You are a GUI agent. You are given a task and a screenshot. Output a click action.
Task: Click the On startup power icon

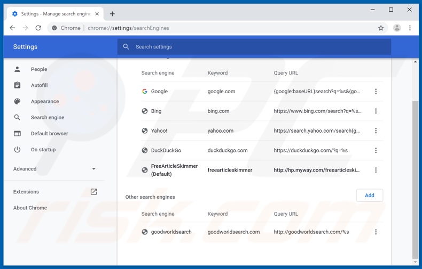click(x=17, y=150)
